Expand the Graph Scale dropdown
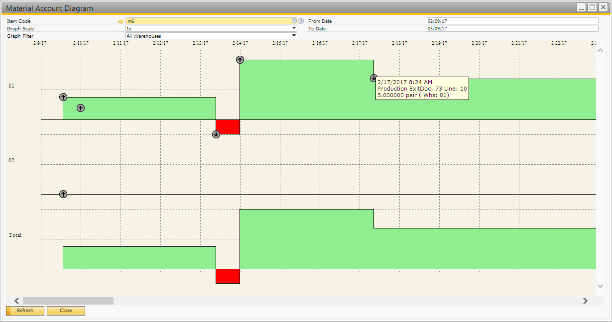Image resolution: width=612 pixels, height=322 pixels. point(294,29)
